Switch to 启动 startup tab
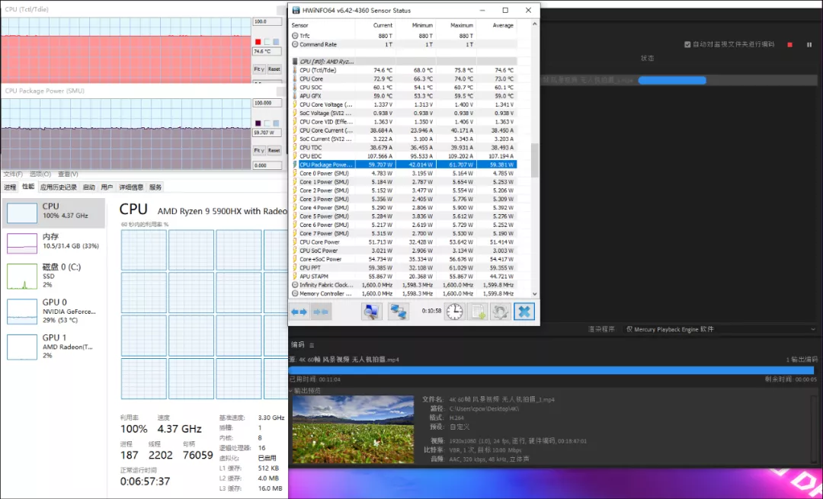 [88, 187]
